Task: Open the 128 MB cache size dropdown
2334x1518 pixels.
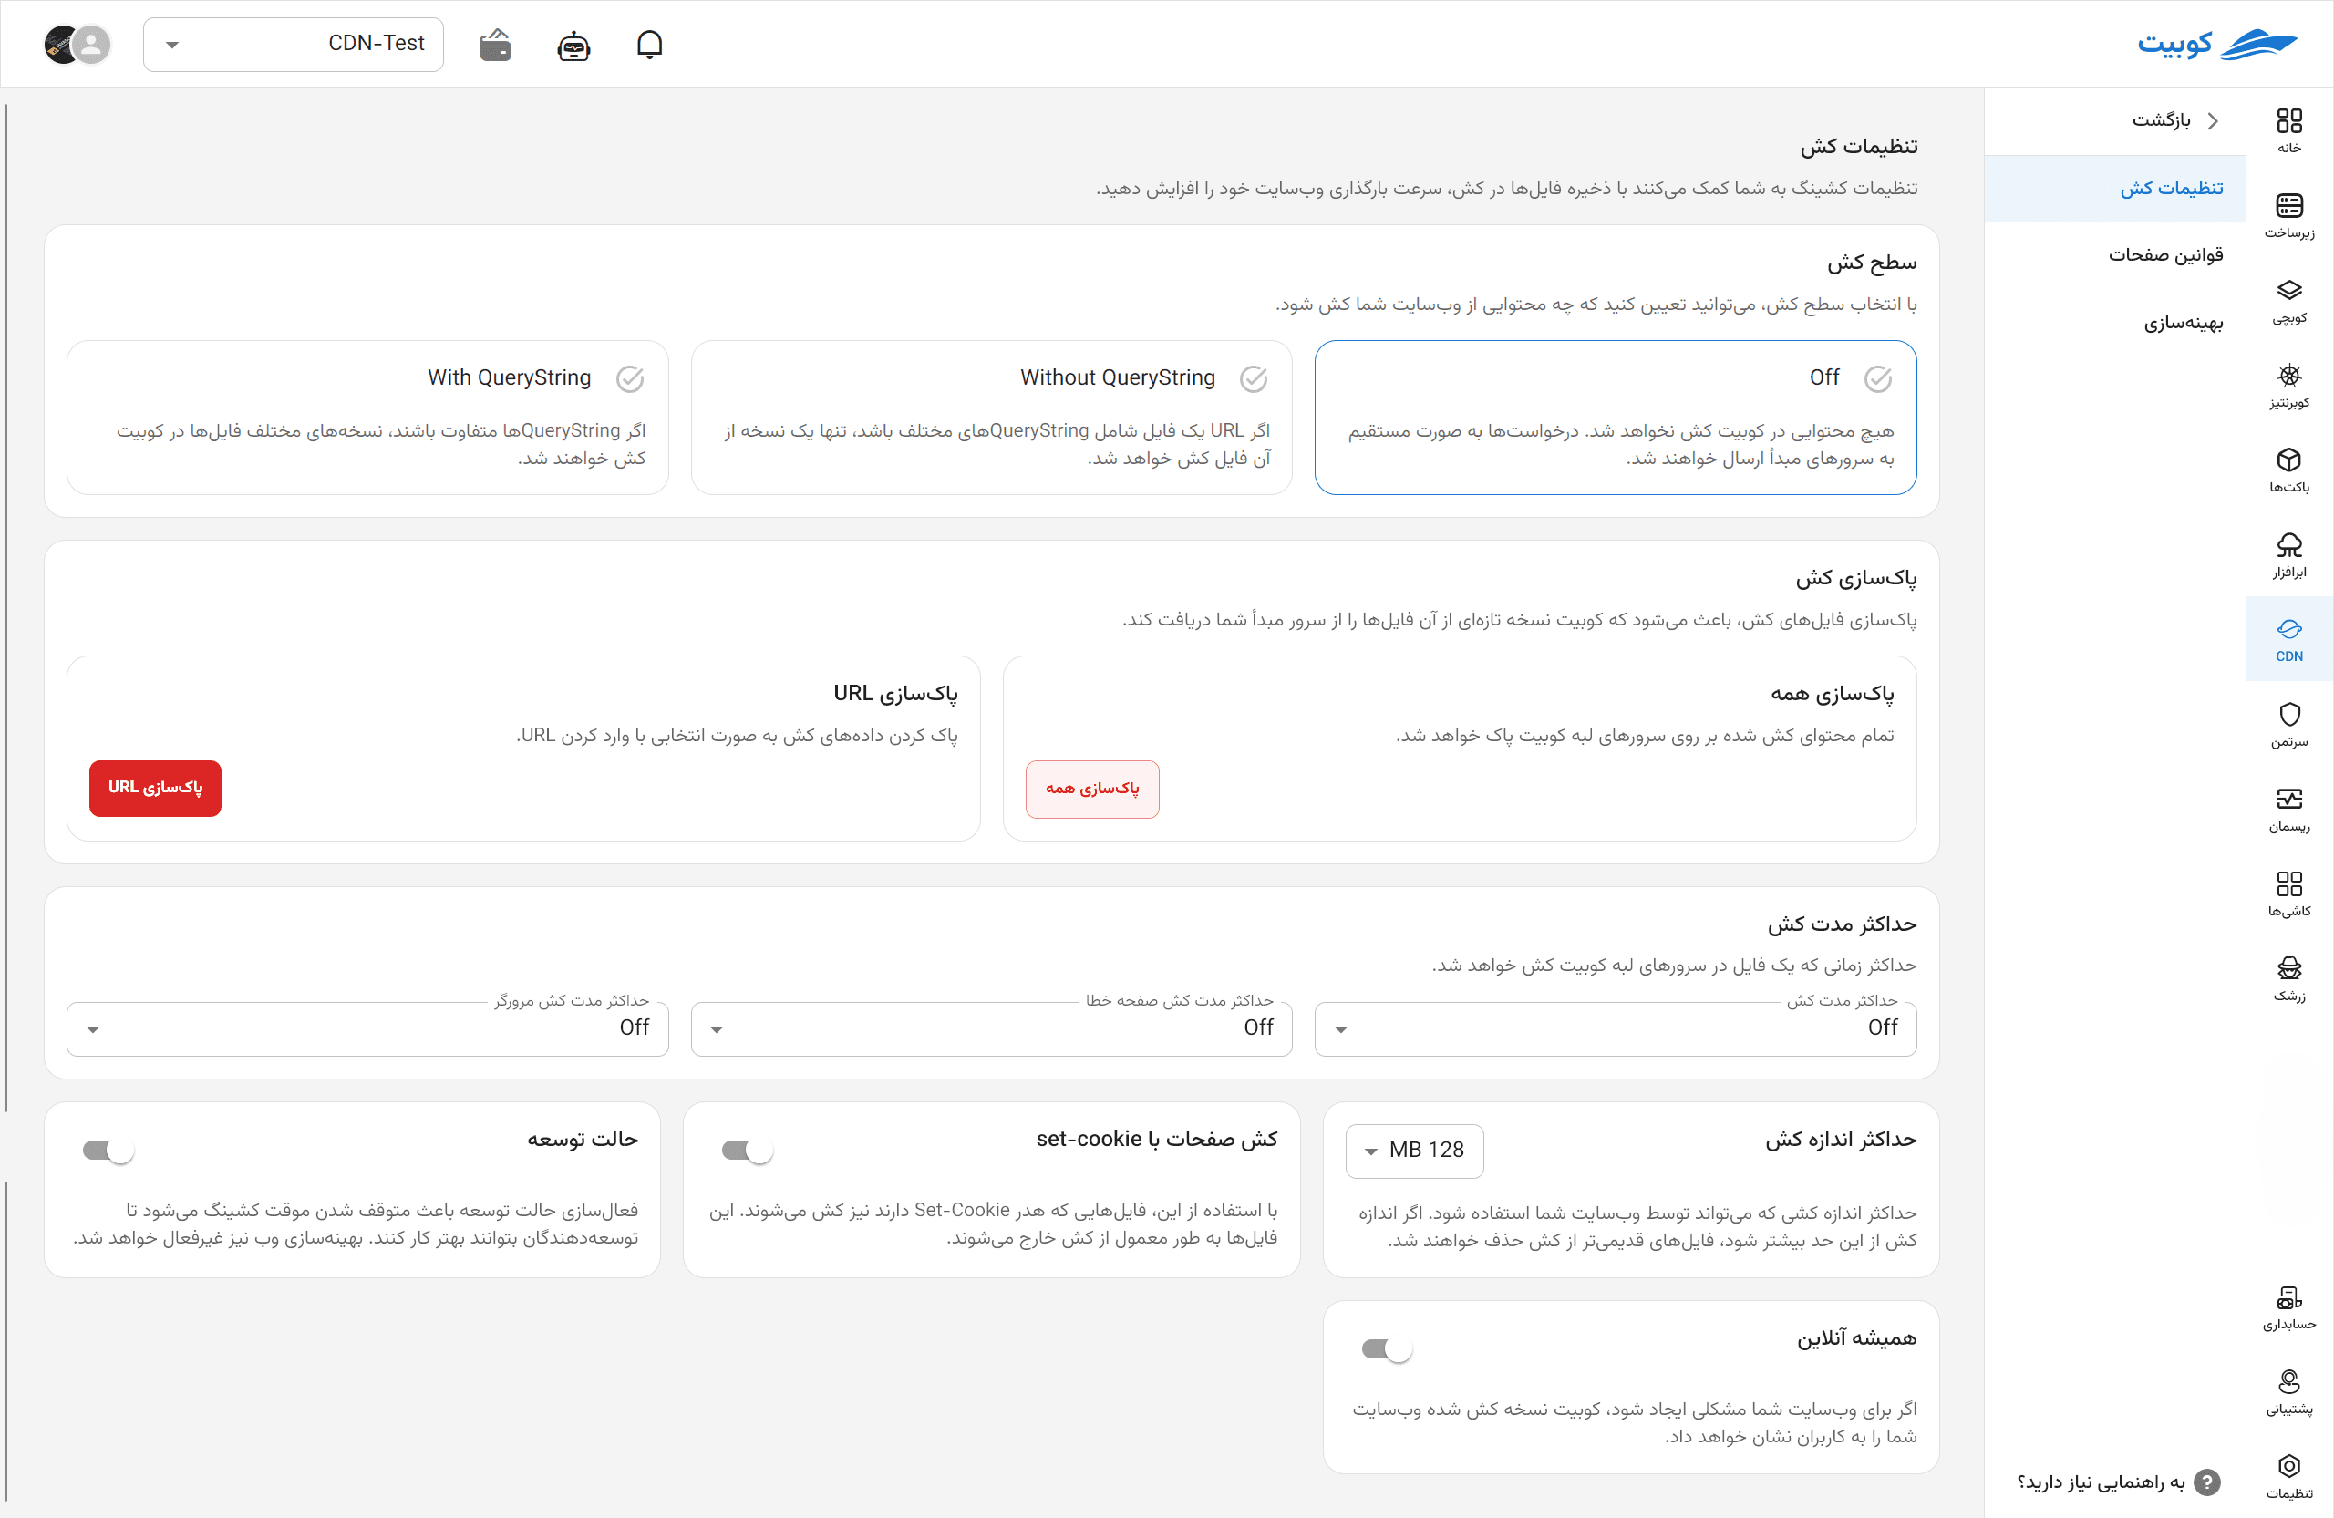Action: click(1414, 1151)
